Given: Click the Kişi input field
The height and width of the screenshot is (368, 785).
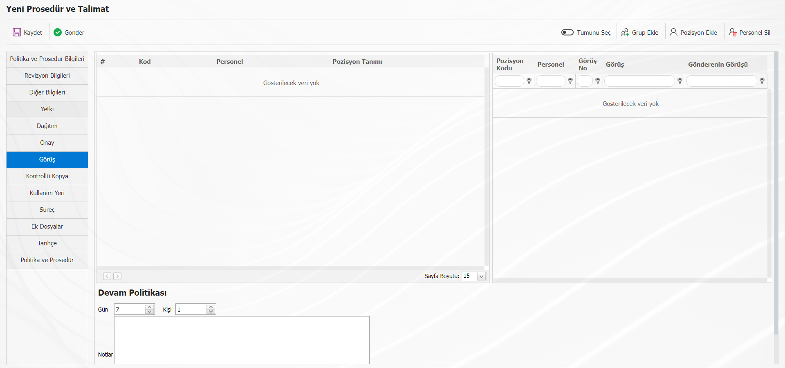Looking at the screenshot, I should [191, 310].
